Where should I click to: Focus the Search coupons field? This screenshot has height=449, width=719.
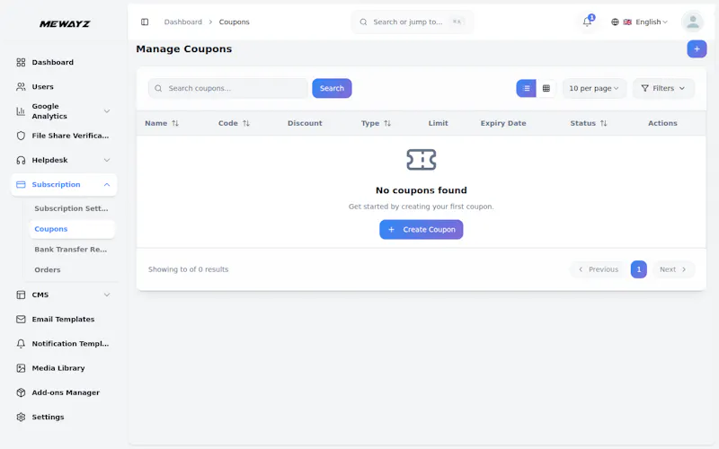pyautogui.click(x=228, y=88)
